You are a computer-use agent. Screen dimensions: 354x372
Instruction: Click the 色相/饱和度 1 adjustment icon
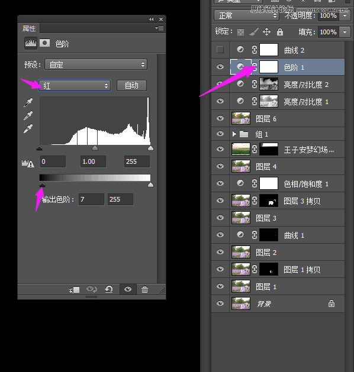coord(240,183)
